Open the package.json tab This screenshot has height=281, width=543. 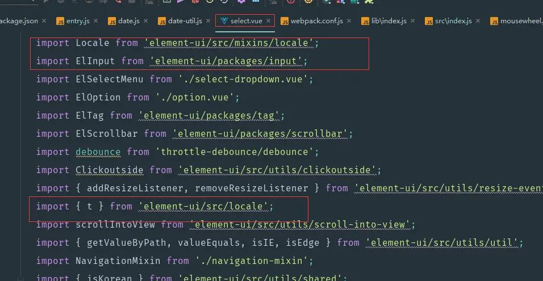click(x=19, y=21)
